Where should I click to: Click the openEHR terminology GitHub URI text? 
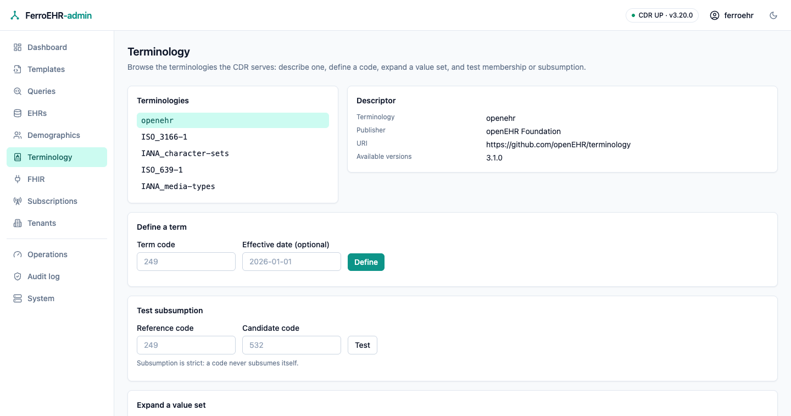(x=558, y=145)
